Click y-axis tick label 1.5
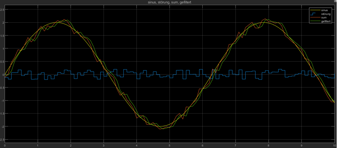The image size is (337, 148). (x=2, y=36)
